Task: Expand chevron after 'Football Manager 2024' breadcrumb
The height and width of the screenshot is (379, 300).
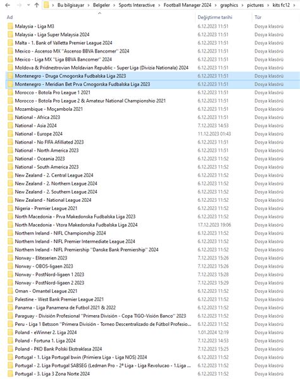Action: (x=216, y=5)
